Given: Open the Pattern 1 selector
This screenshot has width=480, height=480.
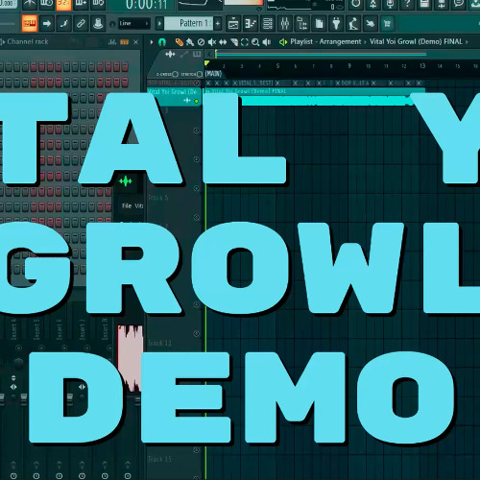Looking at the screenshot, I should tap(189, 23).
